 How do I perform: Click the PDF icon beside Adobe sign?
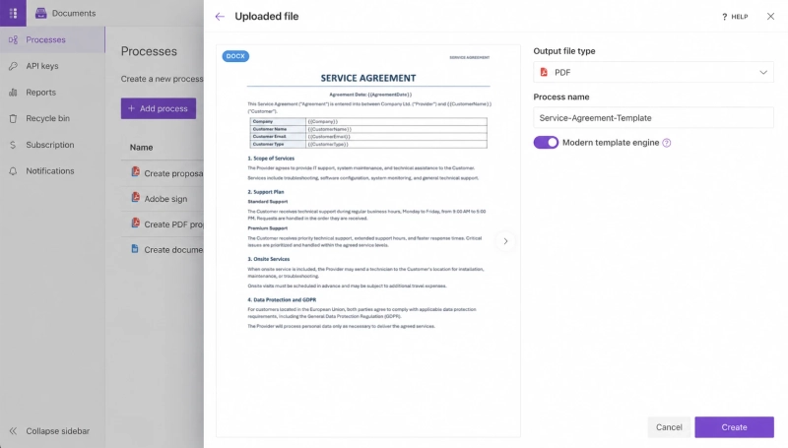click(135, 197)
